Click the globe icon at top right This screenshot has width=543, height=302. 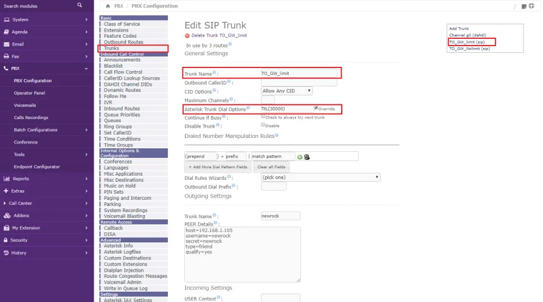(x=531, y=6)
